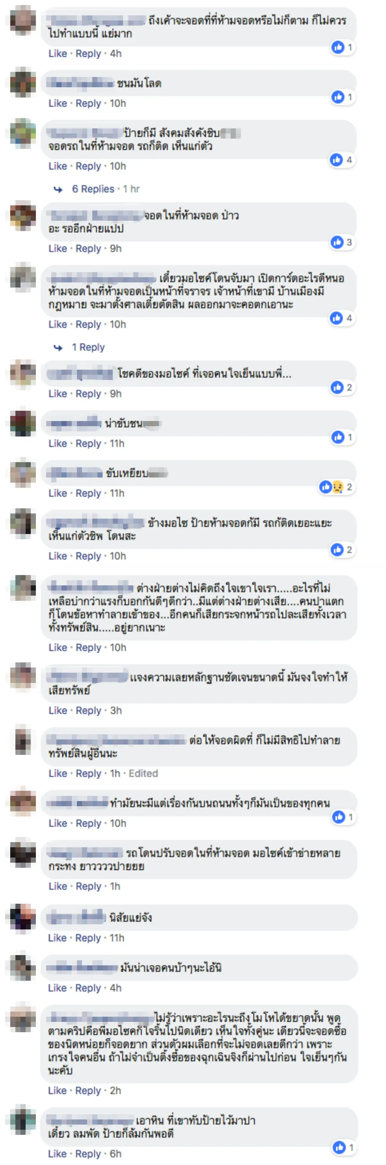Open the blurred avatar of the first commenter
386x1165 pixels.
pyautogui.click(x=22, y=20)
